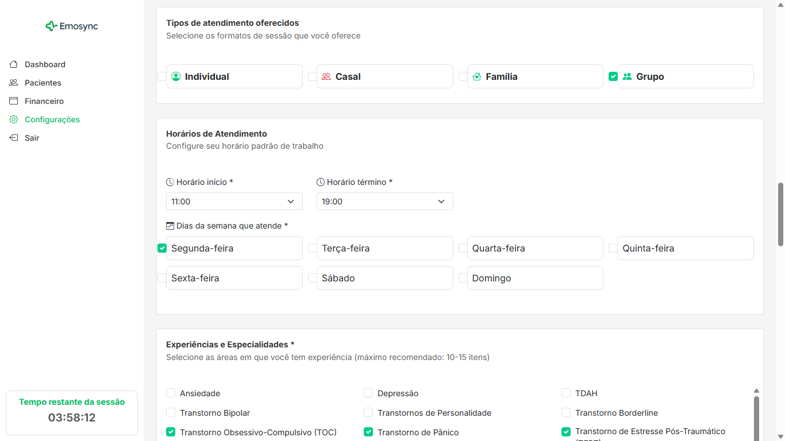This screenshot has width=785, height=441.
Task: Open the Horário início dropdown
Action: click(234, 201)
